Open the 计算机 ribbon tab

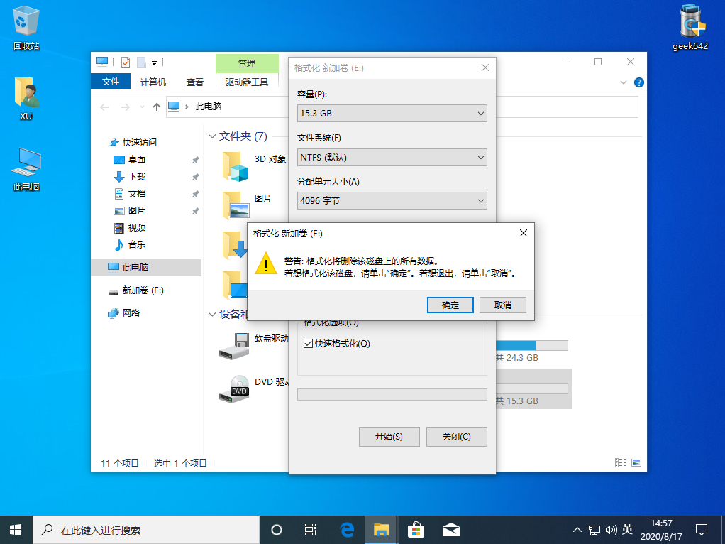[x=153, y=82]
